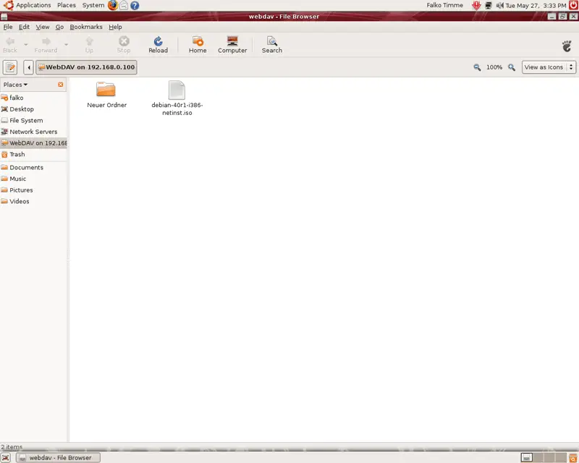The height and width of the screenshot is (463, 579).
Task: Switch to first workspace in switcher
Action: tap(527, 457)
